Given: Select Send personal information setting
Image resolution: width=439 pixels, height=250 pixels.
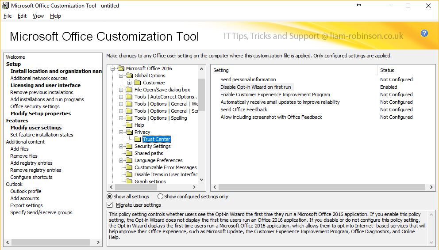Looking at the screenshot, I should click(248, 80).
